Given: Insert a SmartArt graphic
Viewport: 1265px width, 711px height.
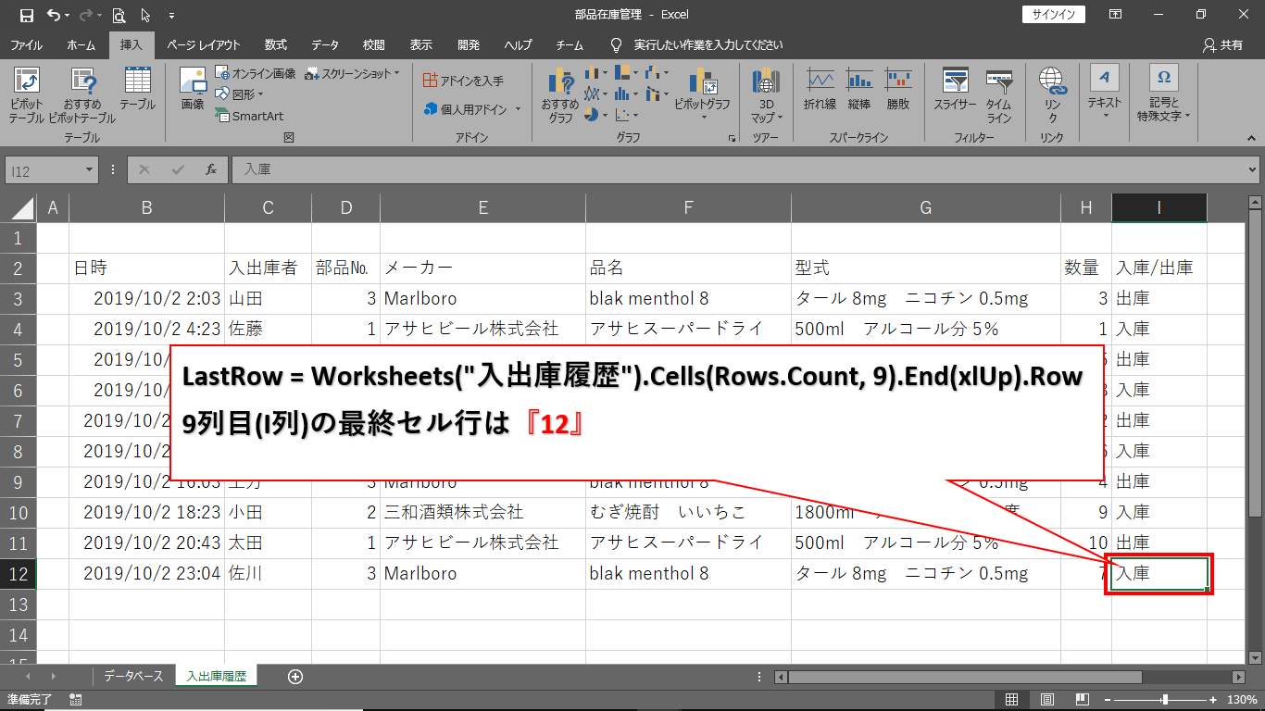Looking at the screenshot, I should tap(250, 116).
